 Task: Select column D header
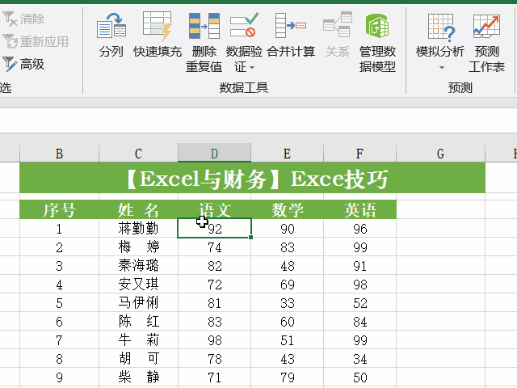pyautogui.click(x=214, y=154)
